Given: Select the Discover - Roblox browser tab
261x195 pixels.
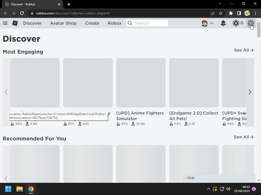Looking at the screenshot, I should (x=32, y=4).
